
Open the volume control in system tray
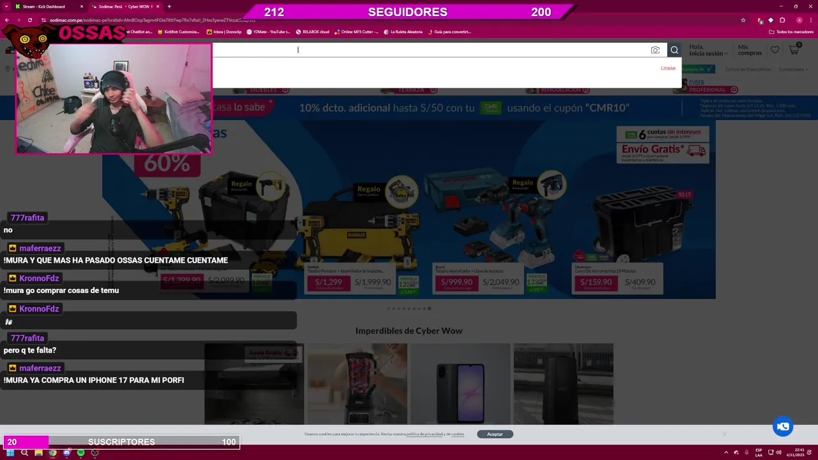click(778, 452)
